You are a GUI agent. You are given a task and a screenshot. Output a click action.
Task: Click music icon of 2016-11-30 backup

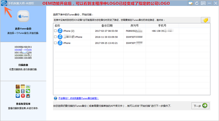(60, 37)
